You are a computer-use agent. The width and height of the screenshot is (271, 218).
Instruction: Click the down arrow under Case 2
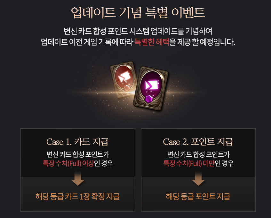point(198,178)
